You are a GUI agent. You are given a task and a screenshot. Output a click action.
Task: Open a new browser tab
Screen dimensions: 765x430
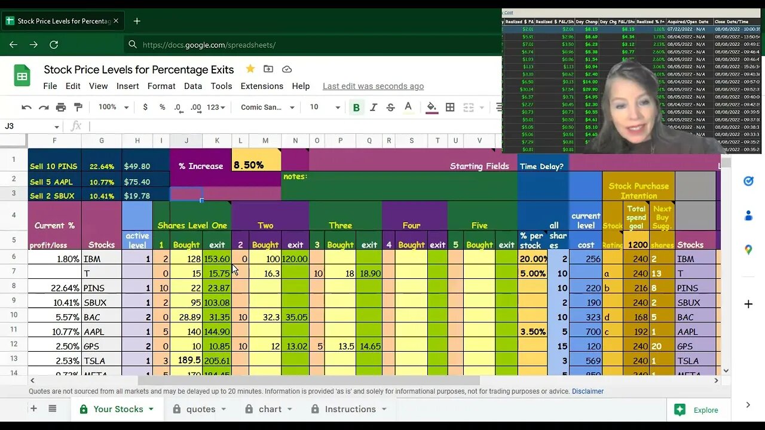137,21
